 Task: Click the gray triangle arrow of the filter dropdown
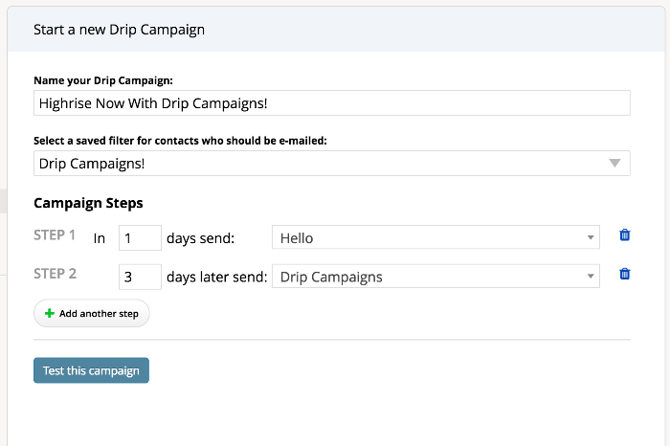(614, 164)
